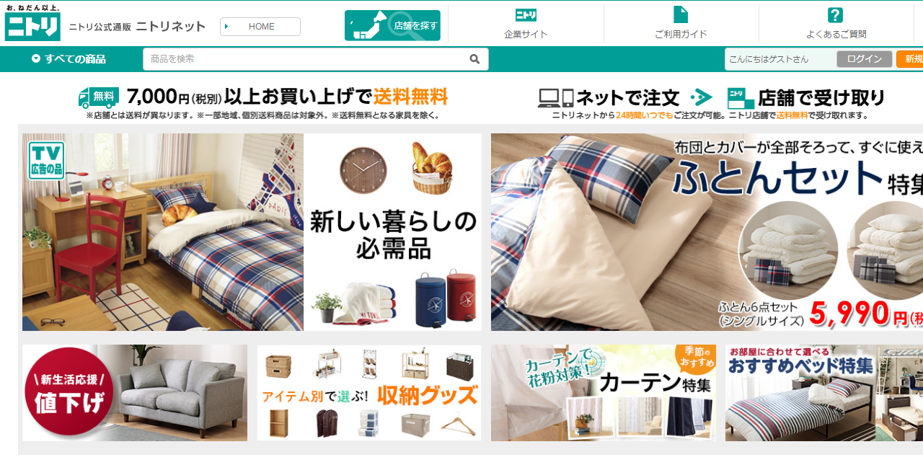Open the ふとんセット特集 banner
The height and width of the screenshot is (465, 923).
coord(707,232)
